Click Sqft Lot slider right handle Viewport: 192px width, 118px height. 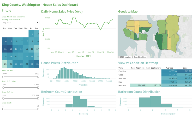pos(38,99)
